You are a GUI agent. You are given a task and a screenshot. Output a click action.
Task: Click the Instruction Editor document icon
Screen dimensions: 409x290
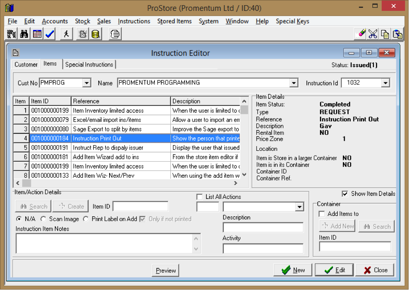coord(15,53)
